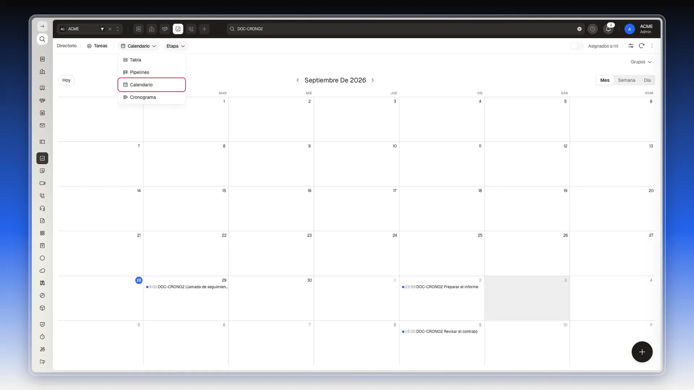This screenshot has width=694, height=390.
Task: Open the contacts icon in top toolbar
Action: coord(138,29)
